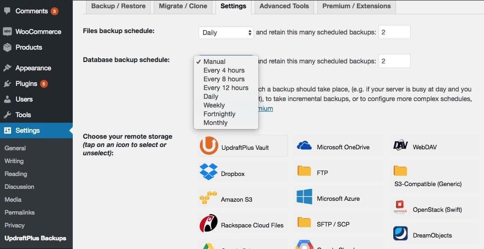Choose the Rackspace Cloud Files icon
Screen dimensions: 484x249
(209, 224)
